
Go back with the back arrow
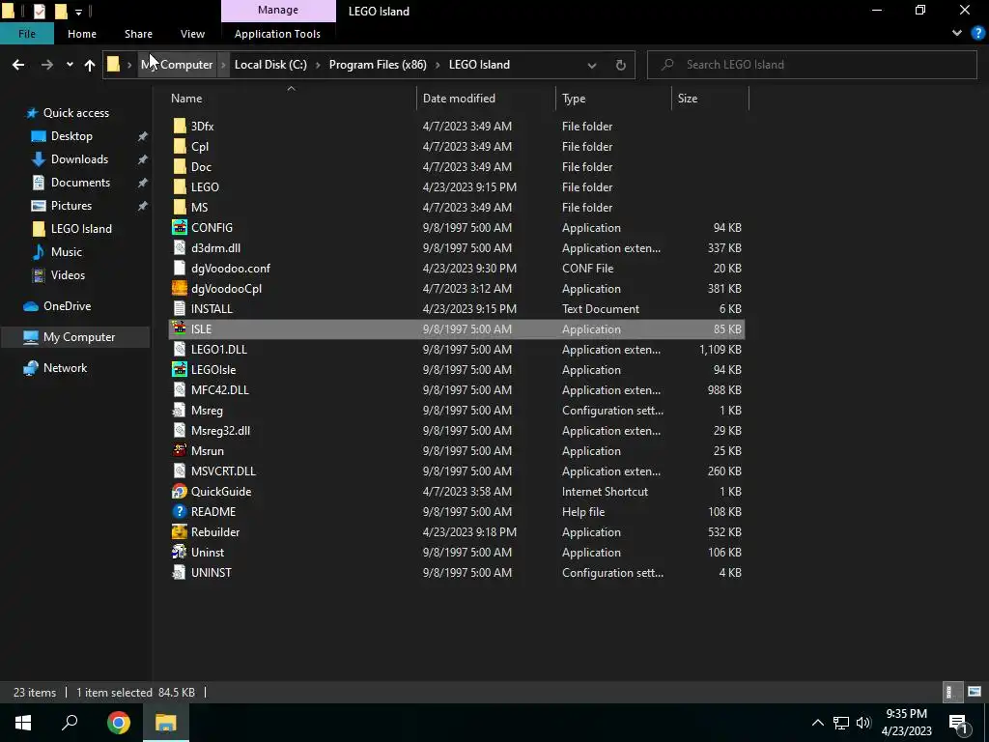click(x=18, y=65)
